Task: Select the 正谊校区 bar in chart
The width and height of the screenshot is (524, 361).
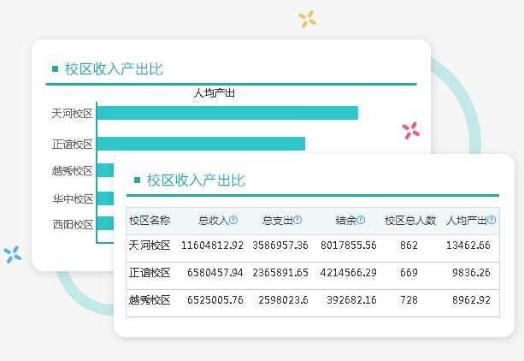Action: pos(201,144)
